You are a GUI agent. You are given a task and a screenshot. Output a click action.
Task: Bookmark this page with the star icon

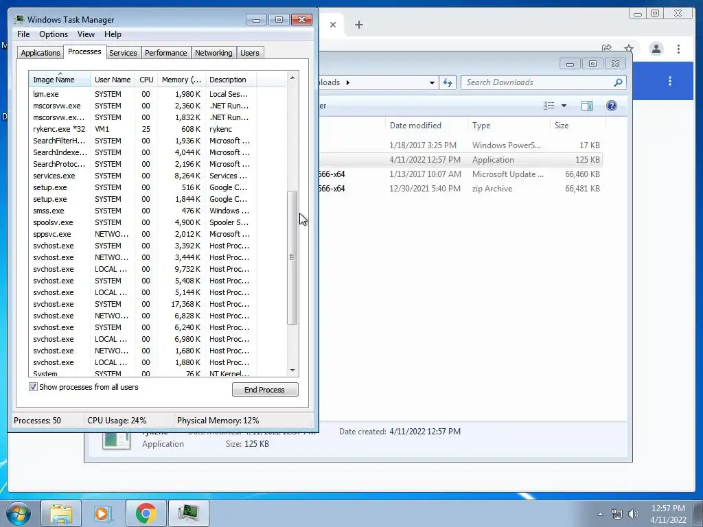click(629, 48)
